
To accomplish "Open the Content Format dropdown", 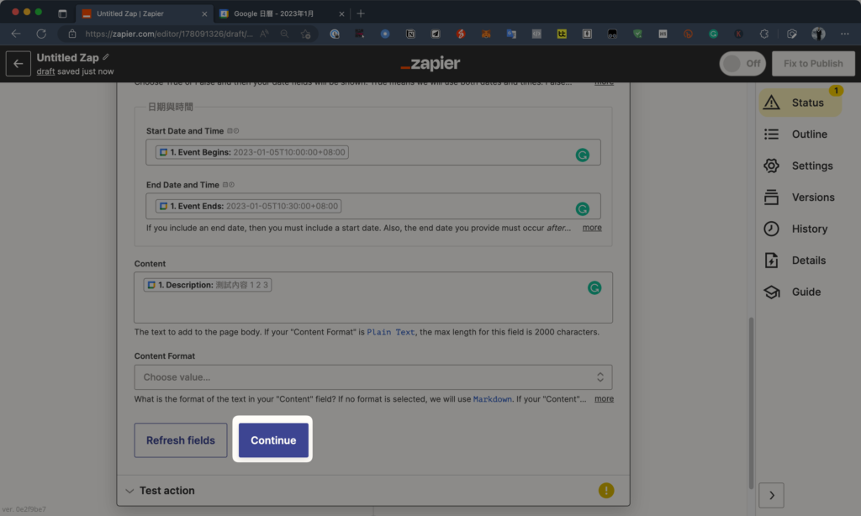I will click(x=373, y=377).
